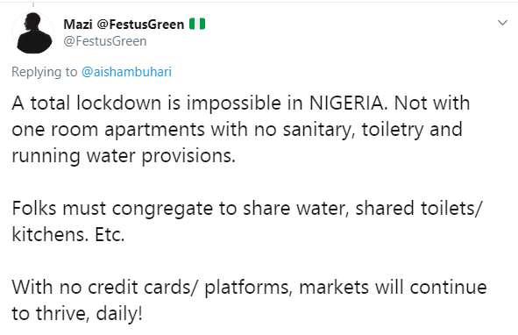The image size is (518, 335).
Task: Click the word 'continue' ending the line
Action: 448,287
